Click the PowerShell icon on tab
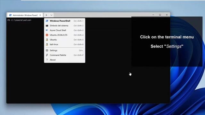Screen dimensions: 205x115 pos(10,15)
